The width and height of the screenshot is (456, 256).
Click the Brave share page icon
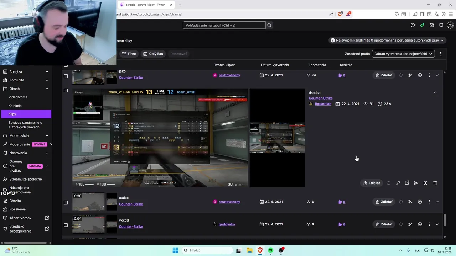click(x=331, y=14)
